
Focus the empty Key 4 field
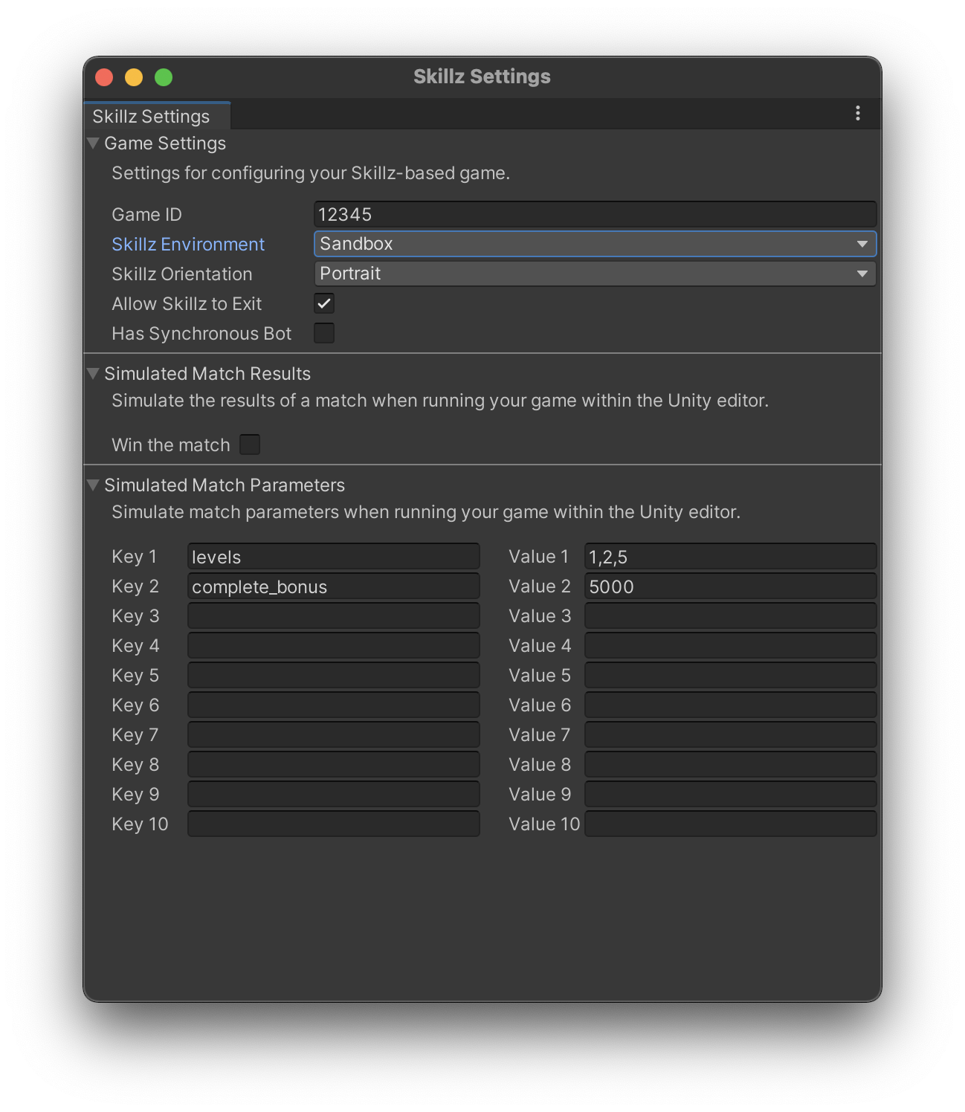[333, 646]
